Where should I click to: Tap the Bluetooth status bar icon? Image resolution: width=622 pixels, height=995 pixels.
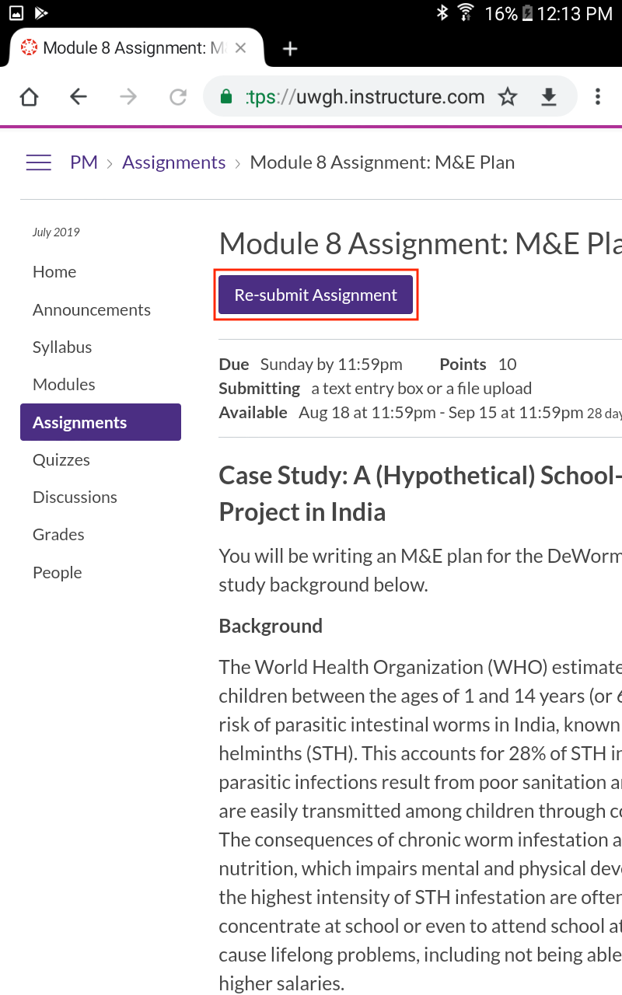coord(442,12)
